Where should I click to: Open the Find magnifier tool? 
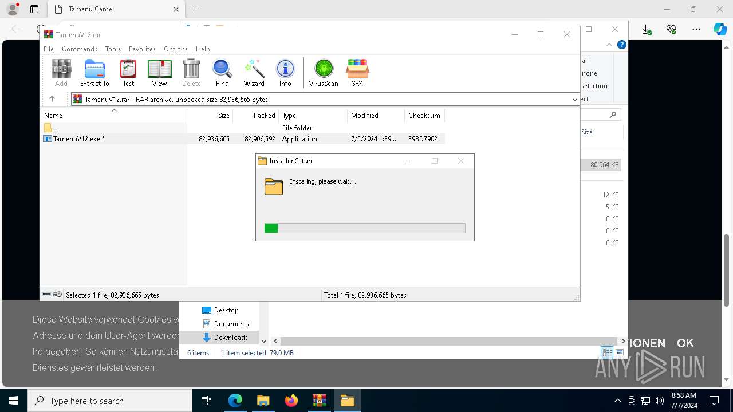[x=222, y=73]
